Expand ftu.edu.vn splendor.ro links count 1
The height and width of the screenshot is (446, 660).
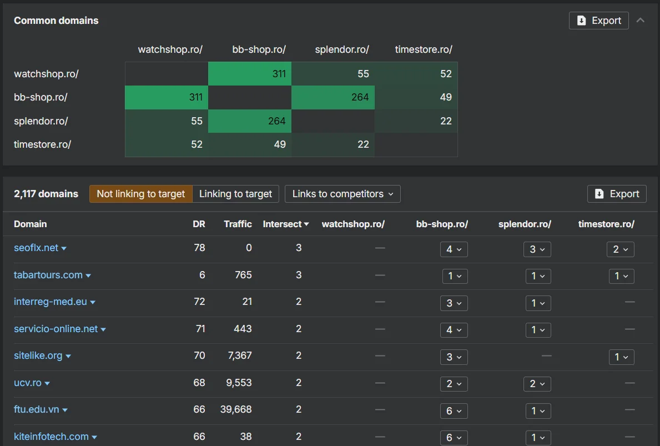pyautogui.click(x=538, y=411)
